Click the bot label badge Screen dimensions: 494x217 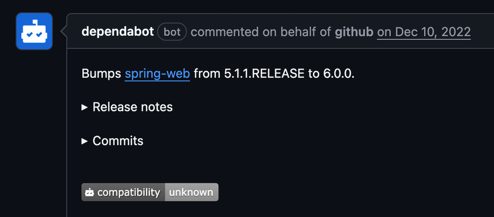pyautogui.click(x=172, y=32)
